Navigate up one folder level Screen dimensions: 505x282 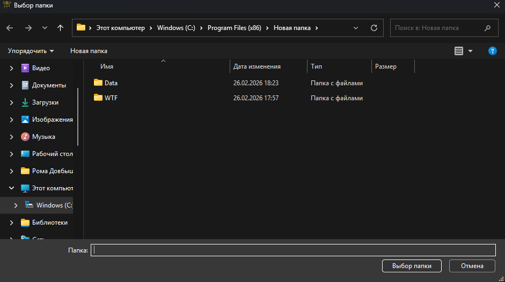pos(60,28)
